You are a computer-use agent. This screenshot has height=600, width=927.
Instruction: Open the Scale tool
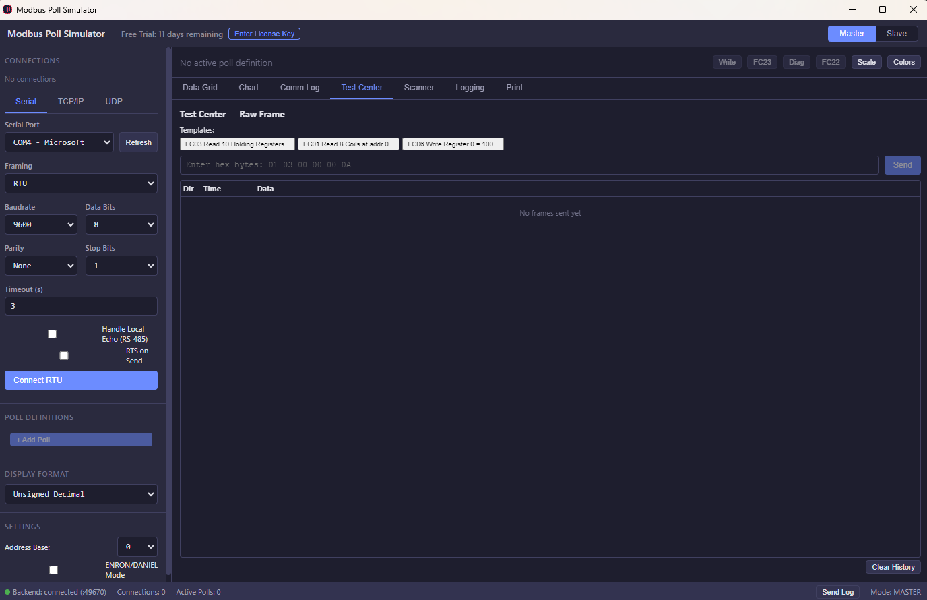pos(866,61)
